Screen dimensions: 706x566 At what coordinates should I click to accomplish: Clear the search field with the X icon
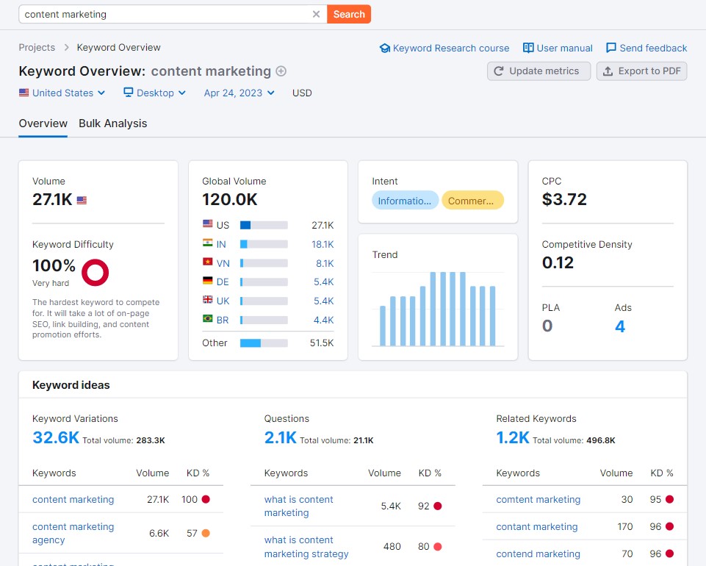click(x=316, y=15)
